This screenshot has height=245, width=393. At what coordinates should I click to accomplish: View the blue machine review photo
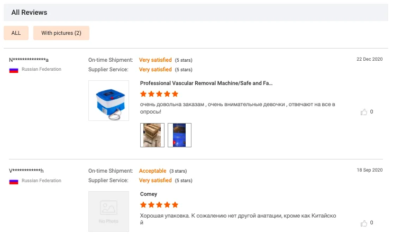(179, 135)
